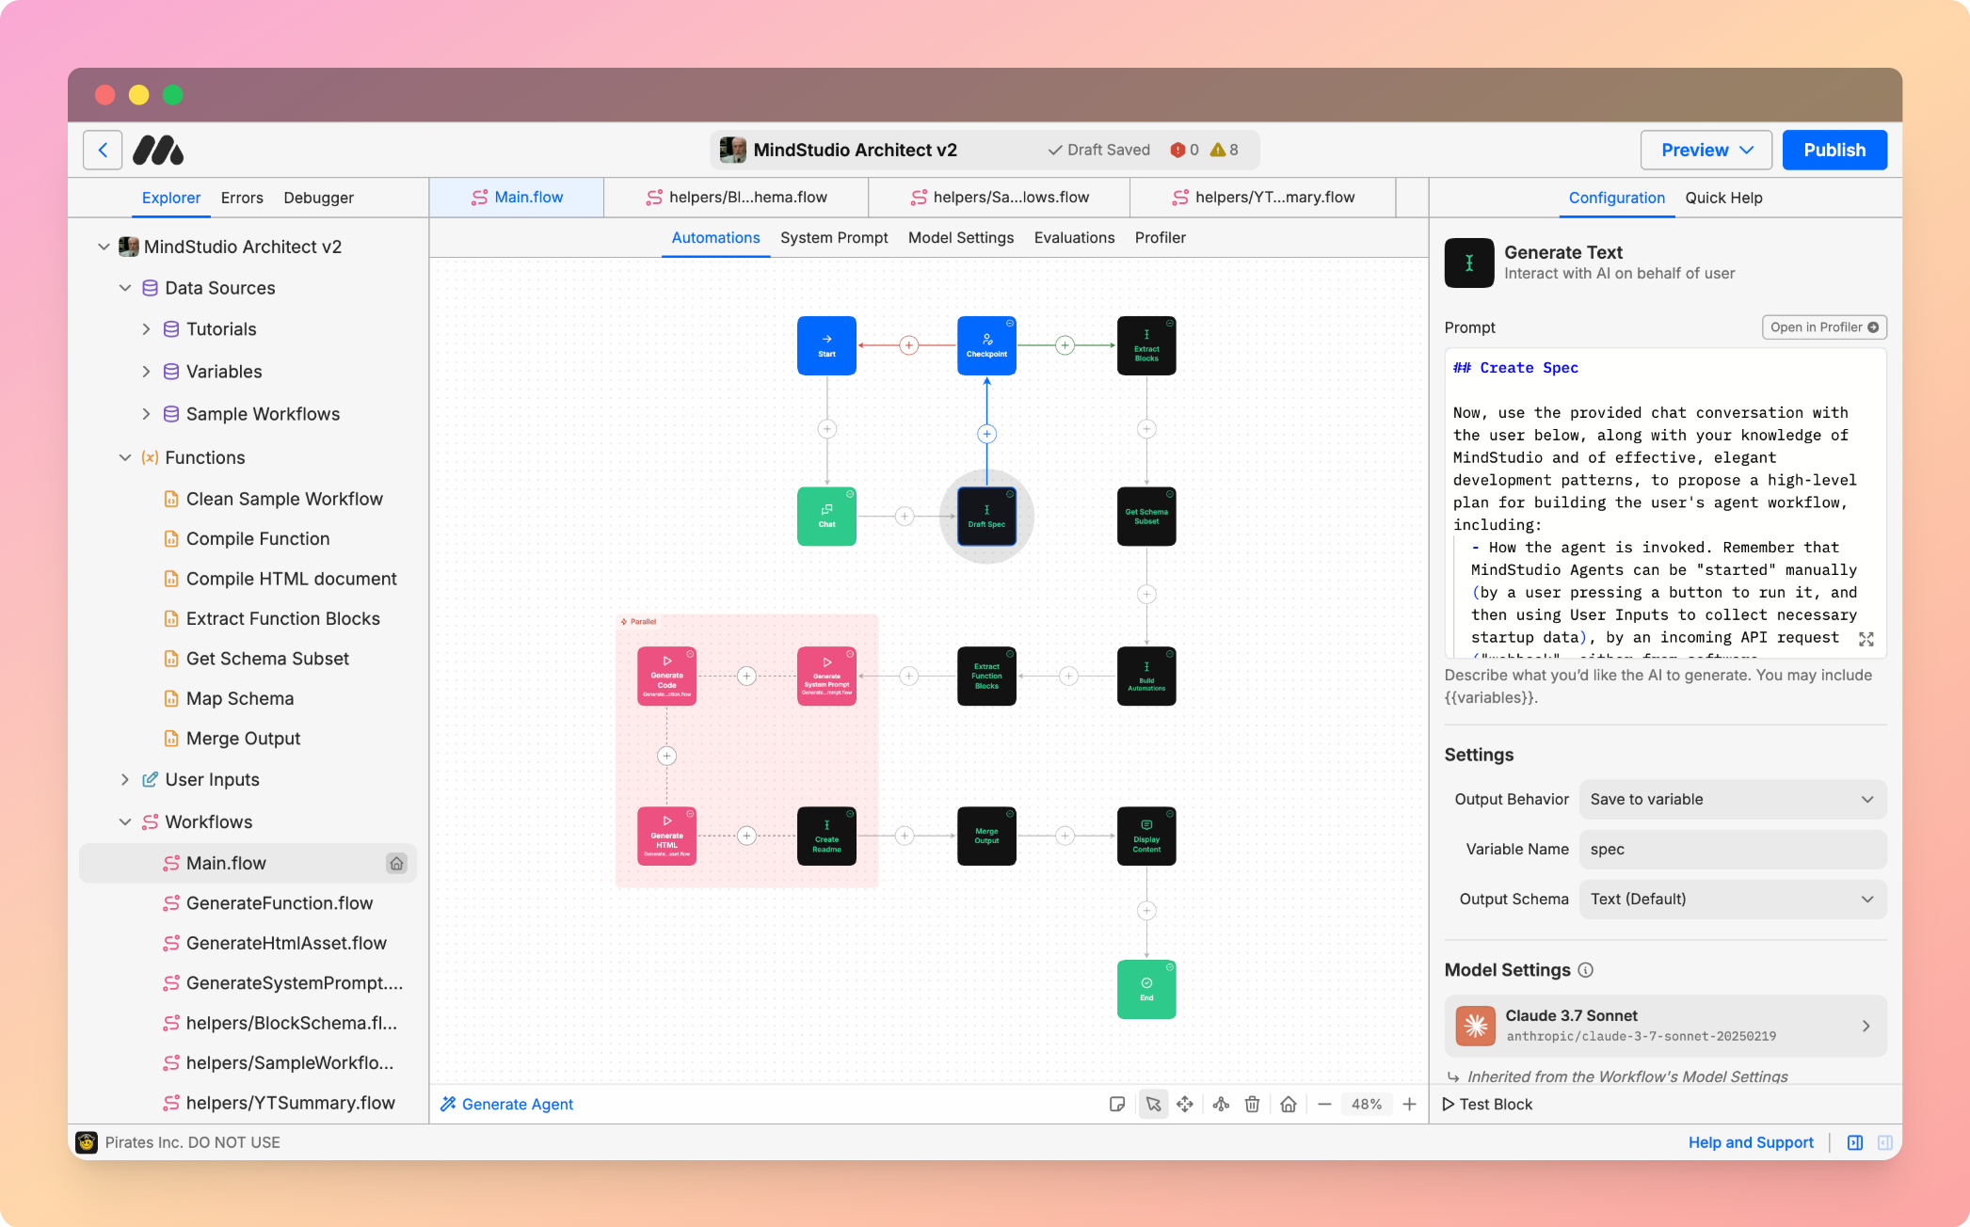Screen dimensions: 1970x1227
Task: Open the Output Schema dropdown
Action: point(1732,899)
